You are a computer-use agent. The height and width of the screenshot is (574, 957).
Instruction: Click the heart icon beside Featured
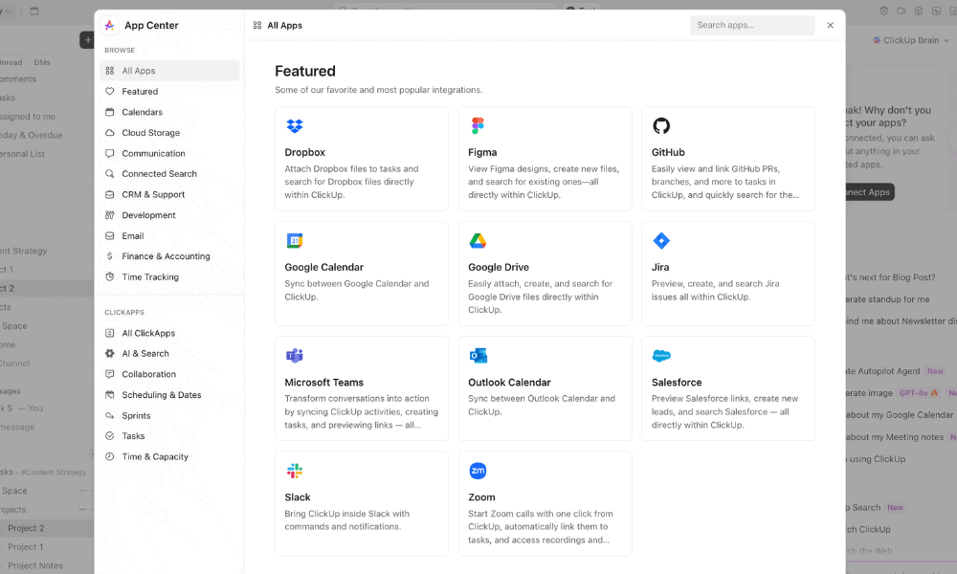[110, 92]
